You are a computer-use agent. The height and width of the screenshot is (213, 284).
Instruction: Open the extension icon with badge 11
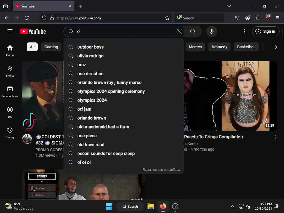coord(268,17)
